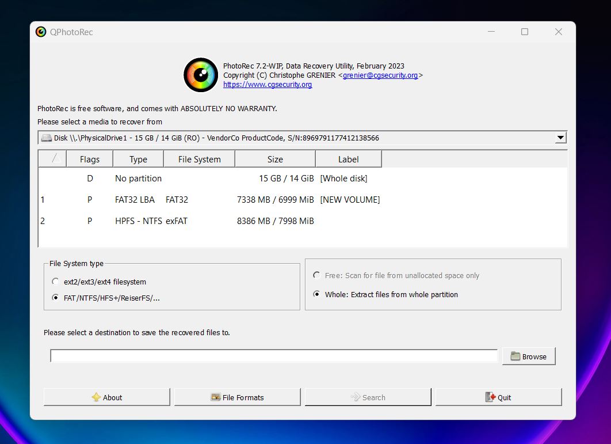
Task: Select the No partition whole disk row
Action: 303,179
